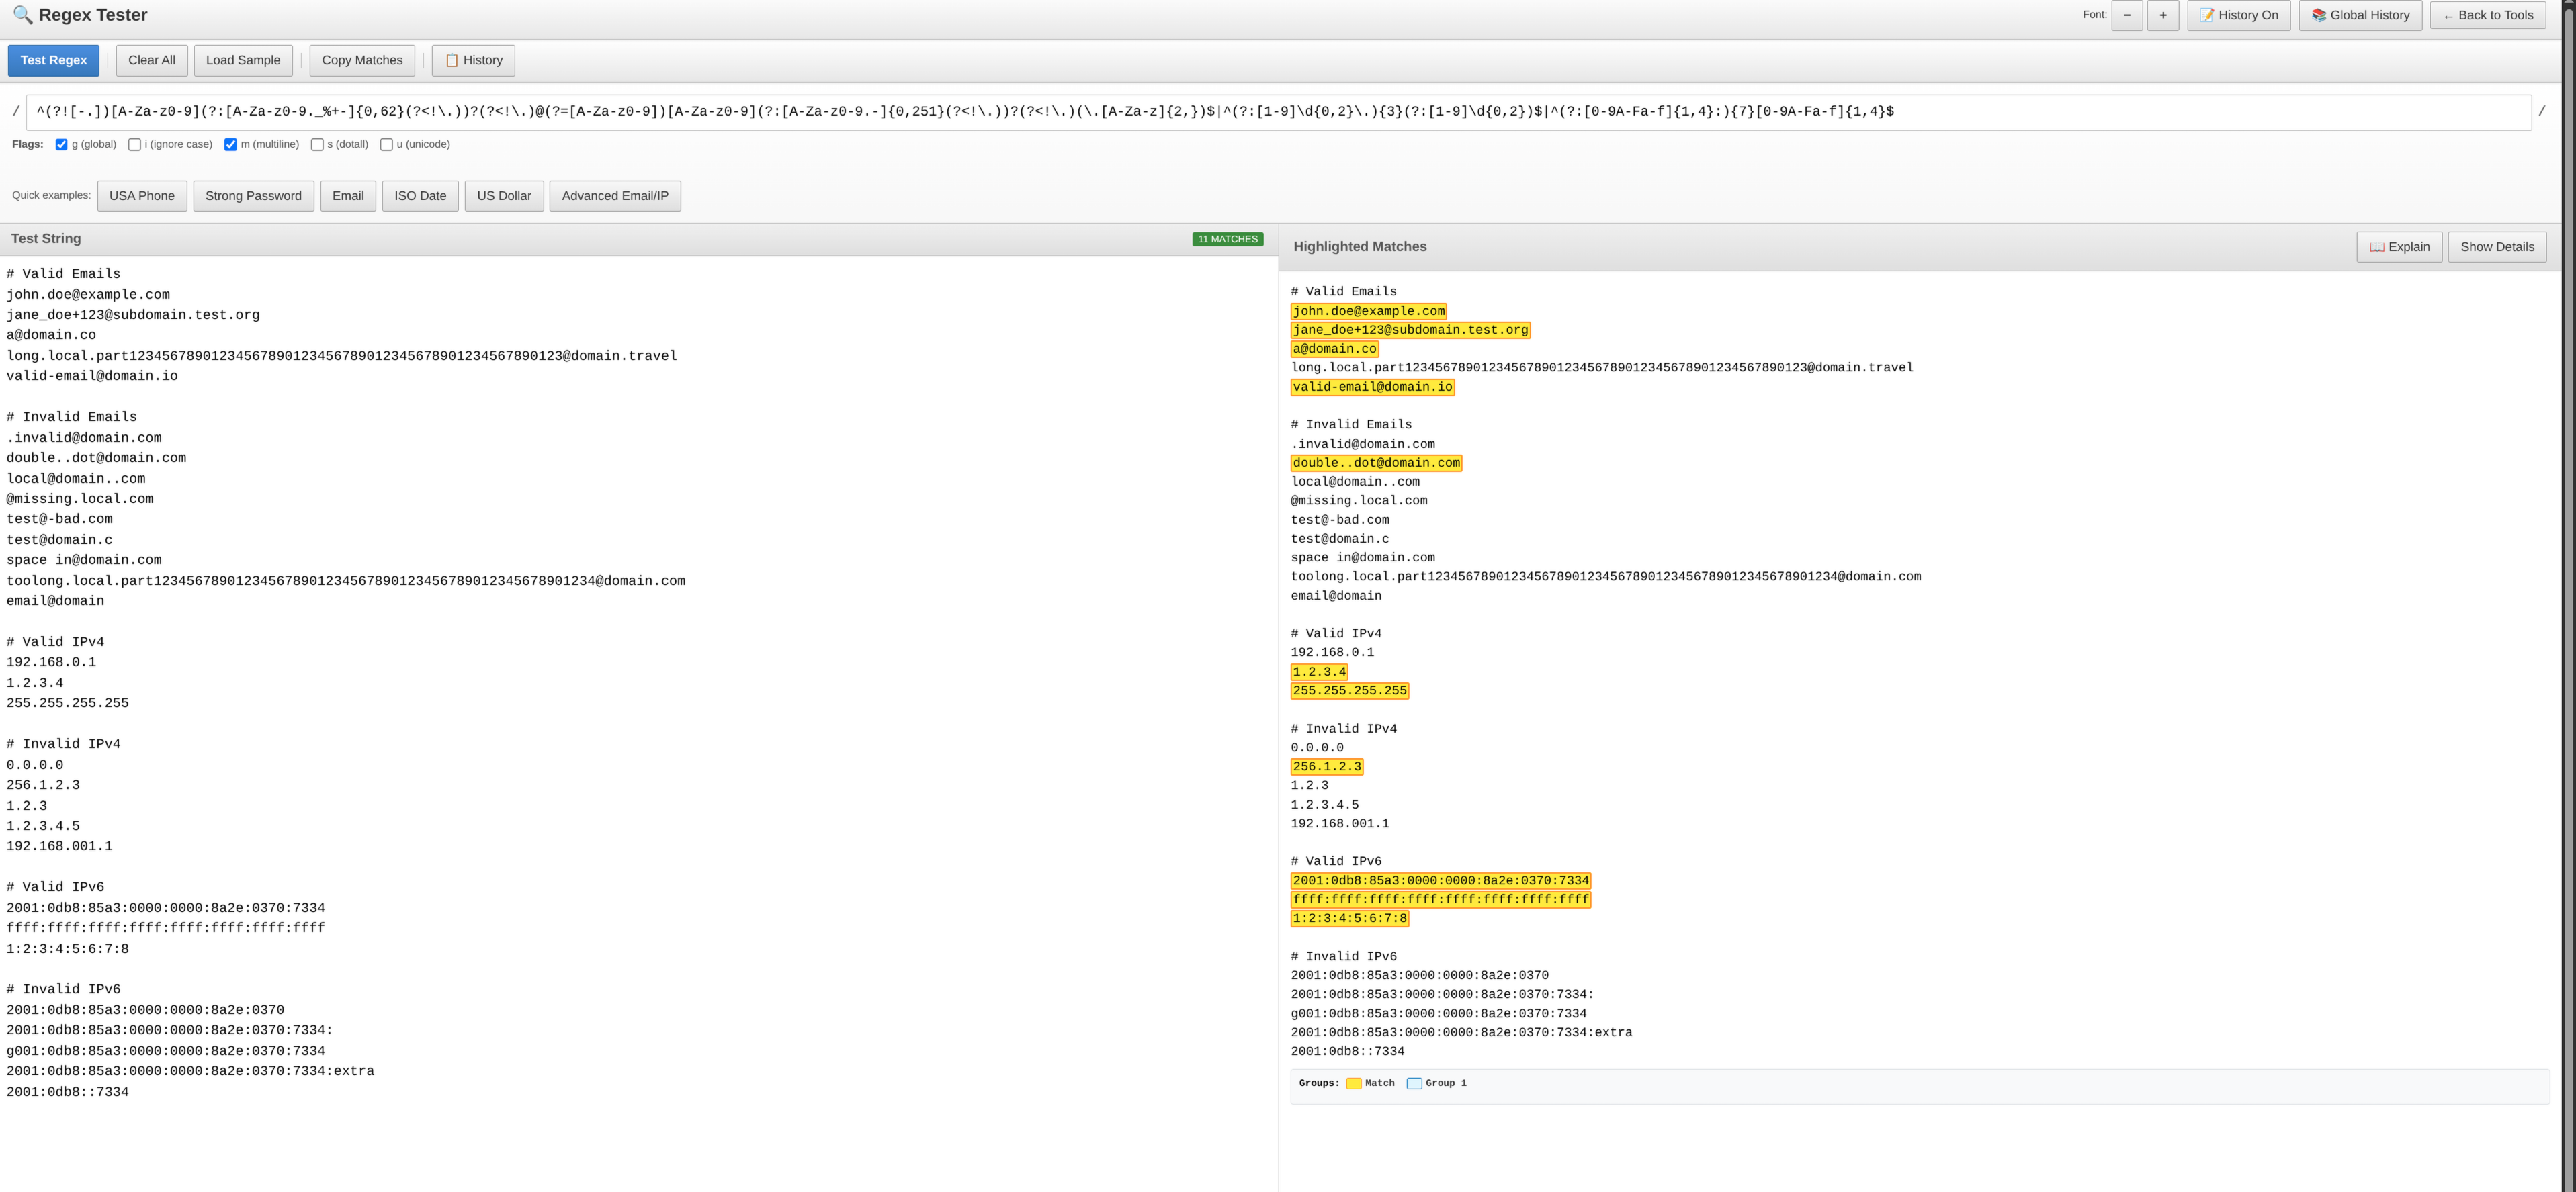Disable the m (multiline) flag
This screenshot has height=1192, width=2576.
(231, 145)
